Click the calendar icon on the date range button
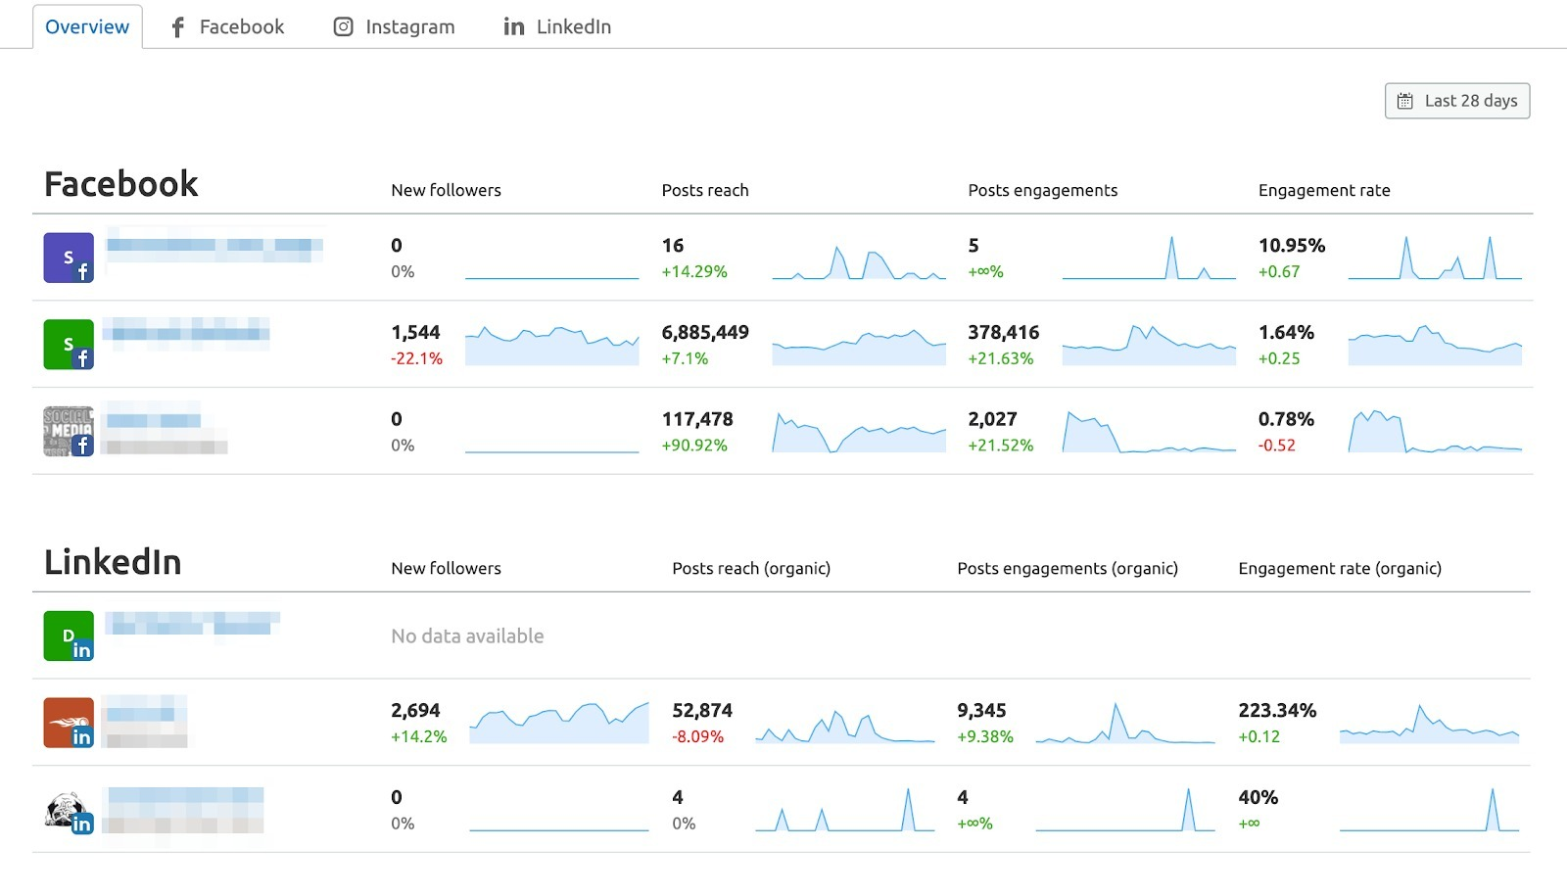 (1405, 100)
